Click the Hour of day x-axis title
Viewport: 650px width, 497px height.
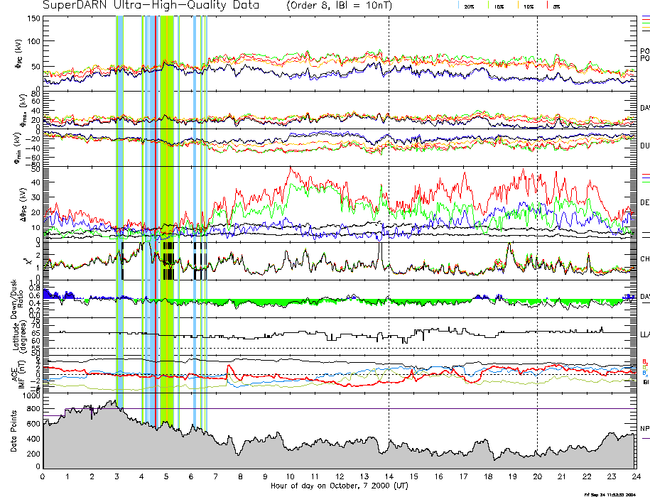tap(338, 486)
